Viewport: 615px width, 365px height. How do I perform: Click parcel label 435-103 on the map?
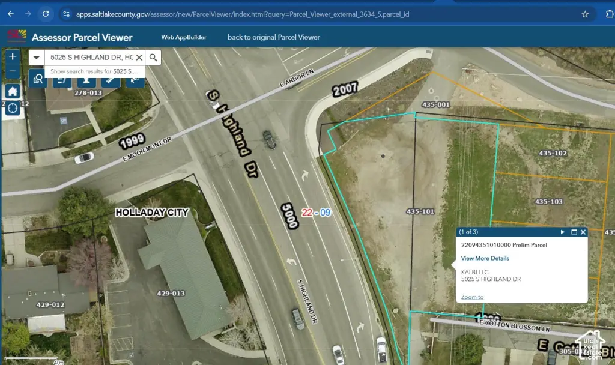[x=549, y=202]
